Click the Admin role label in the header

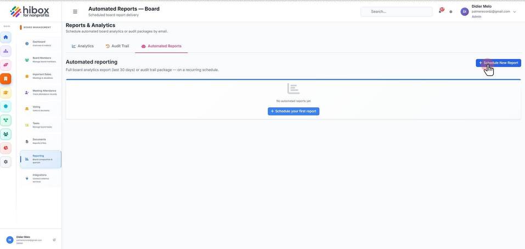(x=476, y=17)
